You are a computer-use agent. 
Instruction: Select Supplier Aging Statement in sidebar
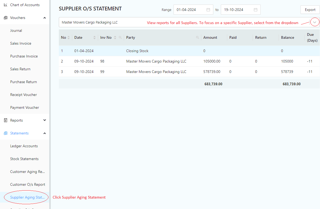pos(27,197)
